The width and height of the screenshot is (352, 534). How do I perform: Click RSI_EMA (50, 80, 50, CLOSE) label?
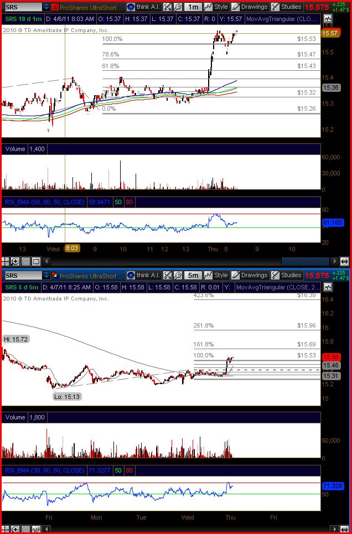(45, 202)
